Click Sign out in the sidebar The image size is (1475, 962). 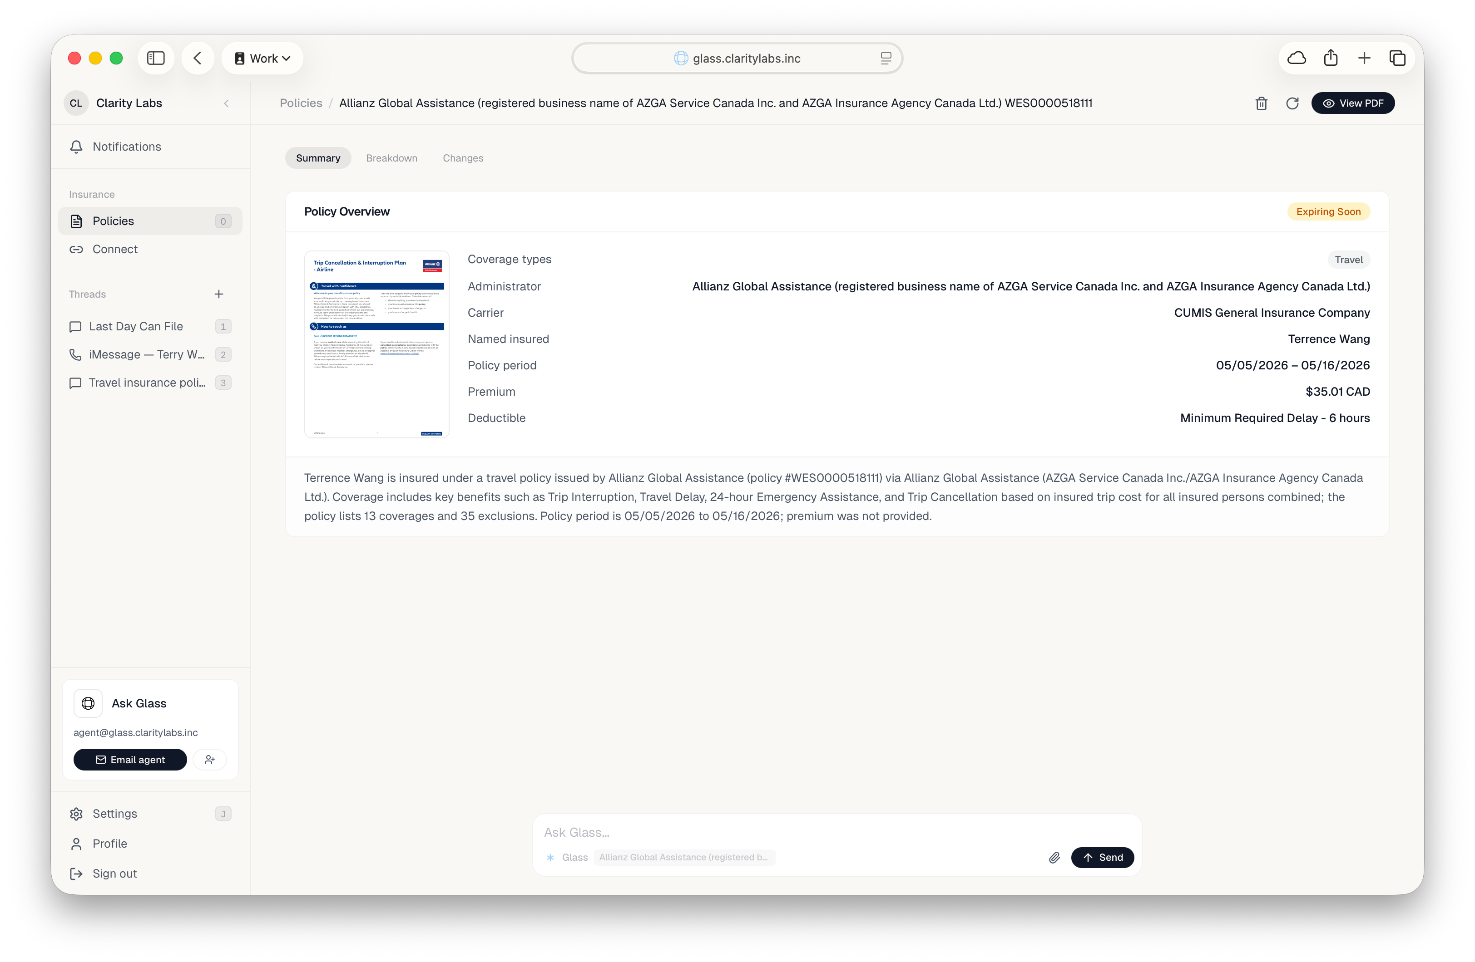150,874
